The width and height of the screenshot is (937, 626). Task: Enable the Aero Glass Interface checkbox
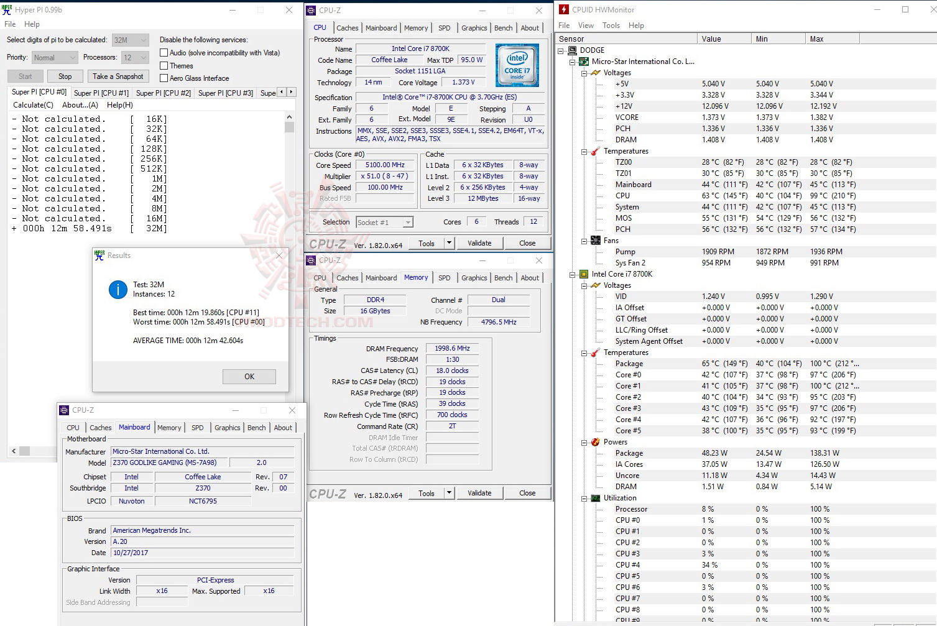(164, 78)
